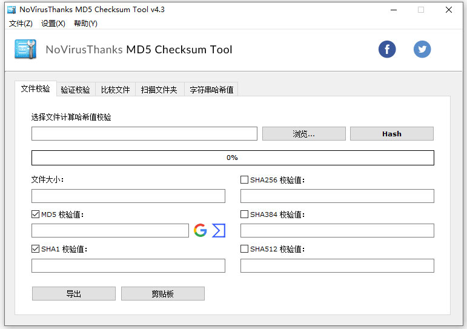Open the 设置(X) menu
The height and width of the screenshot is (329, 467).
point(53,24)
